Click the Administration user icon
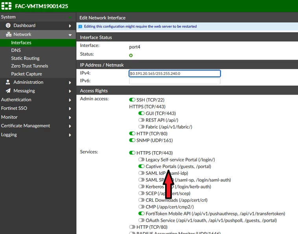 point(8,82)
